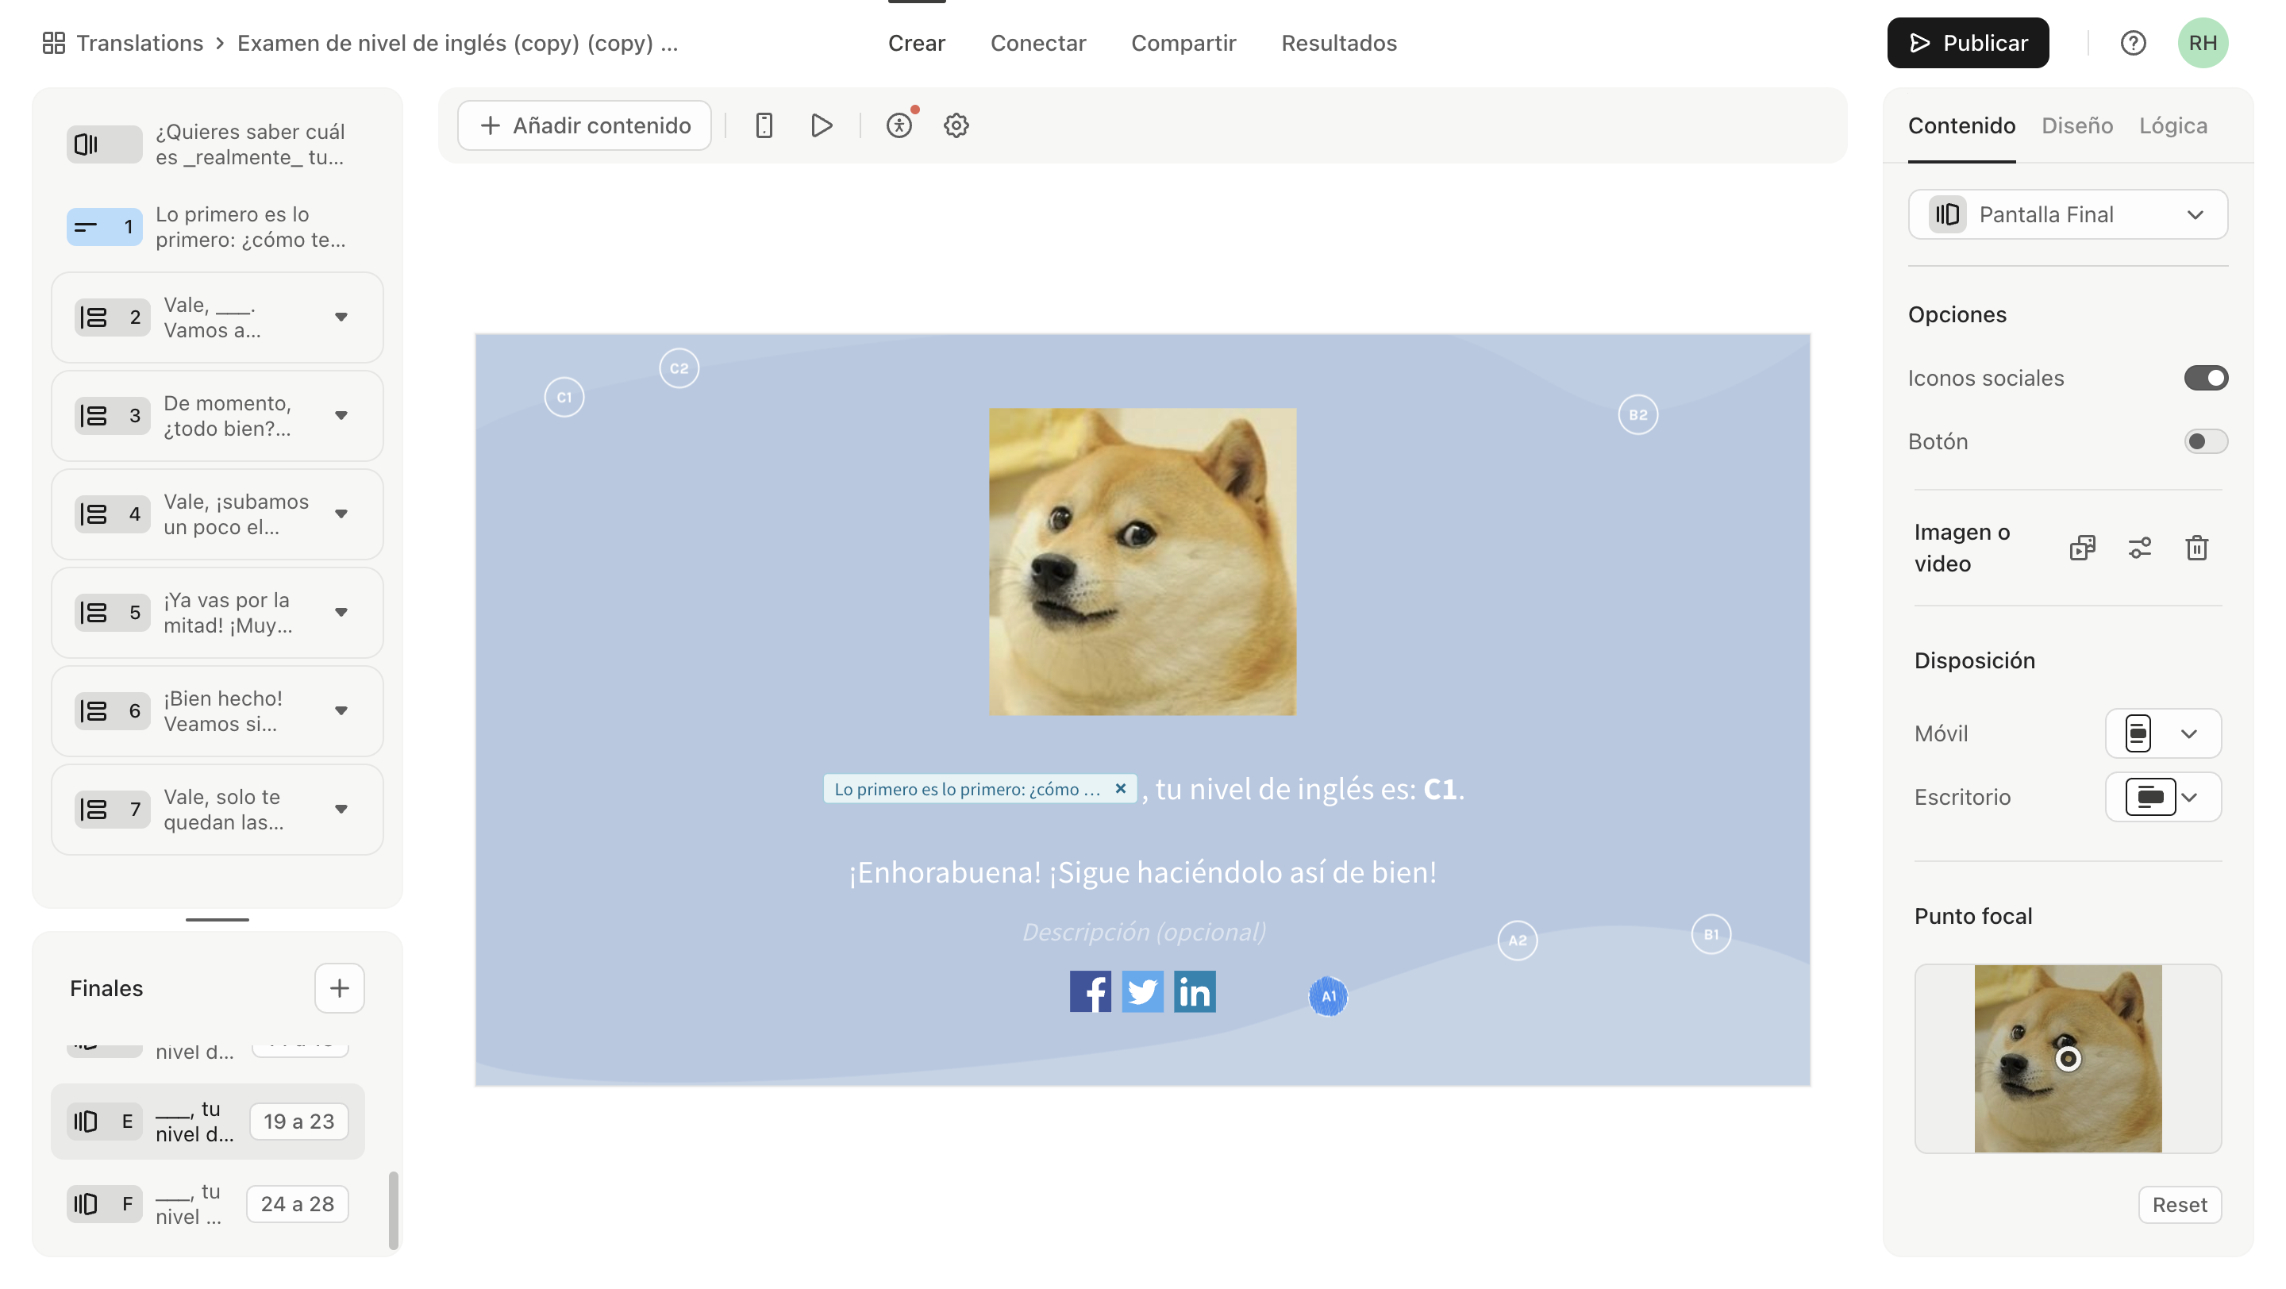Open the Resultados menu item
This screenshot has width=2286, height=1289.
(1338, 42)
